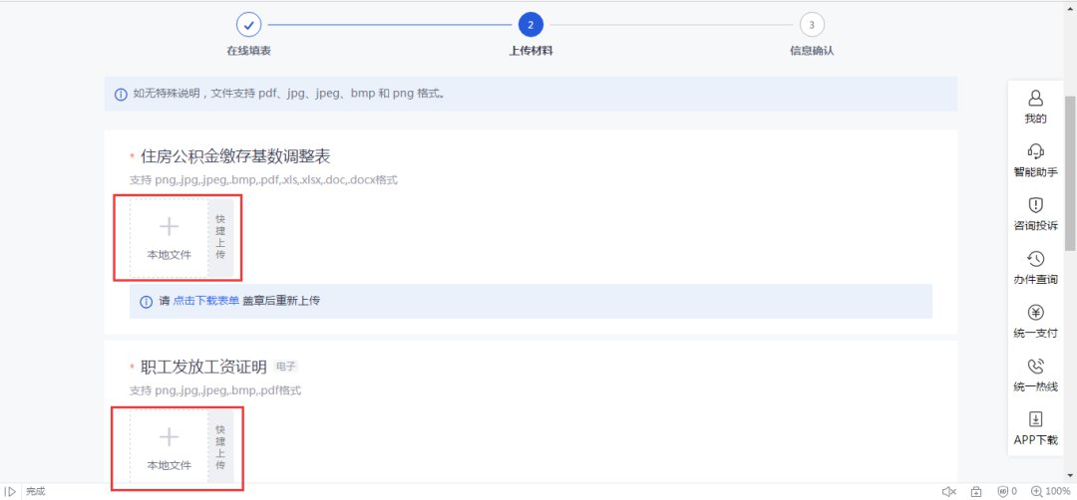Click the 职工发放工资证明 heading
Viewport: 1077px width, 500px height.
coord(203,368)
